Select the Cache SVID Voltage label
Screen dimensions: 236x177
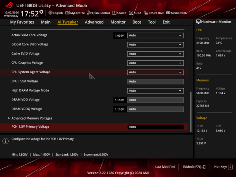(26, 54)
